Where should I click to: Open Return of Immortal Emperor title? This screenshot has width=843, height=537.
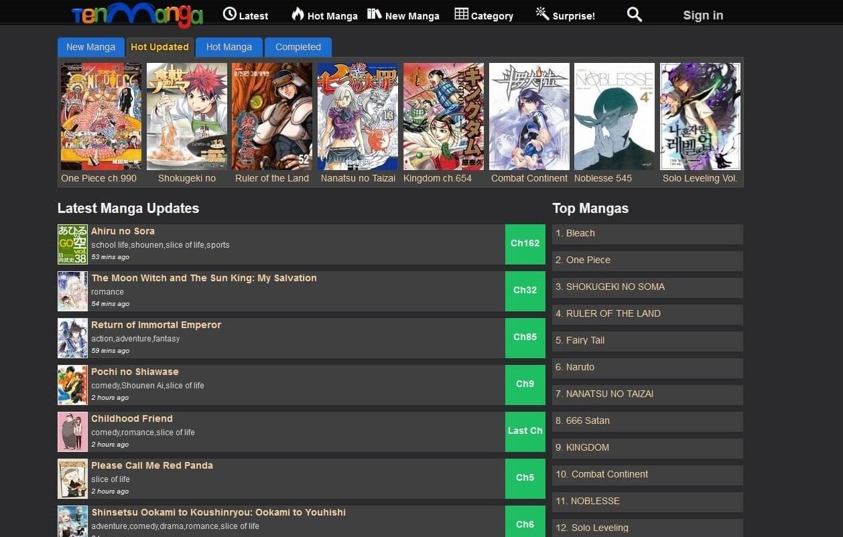[156, 325]
